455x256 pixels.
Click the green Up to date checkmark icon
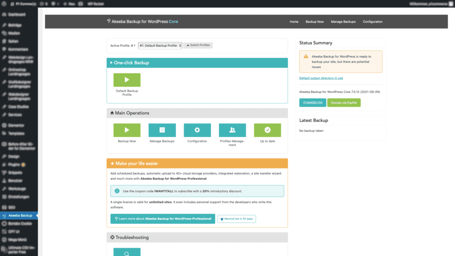point(267,130)
